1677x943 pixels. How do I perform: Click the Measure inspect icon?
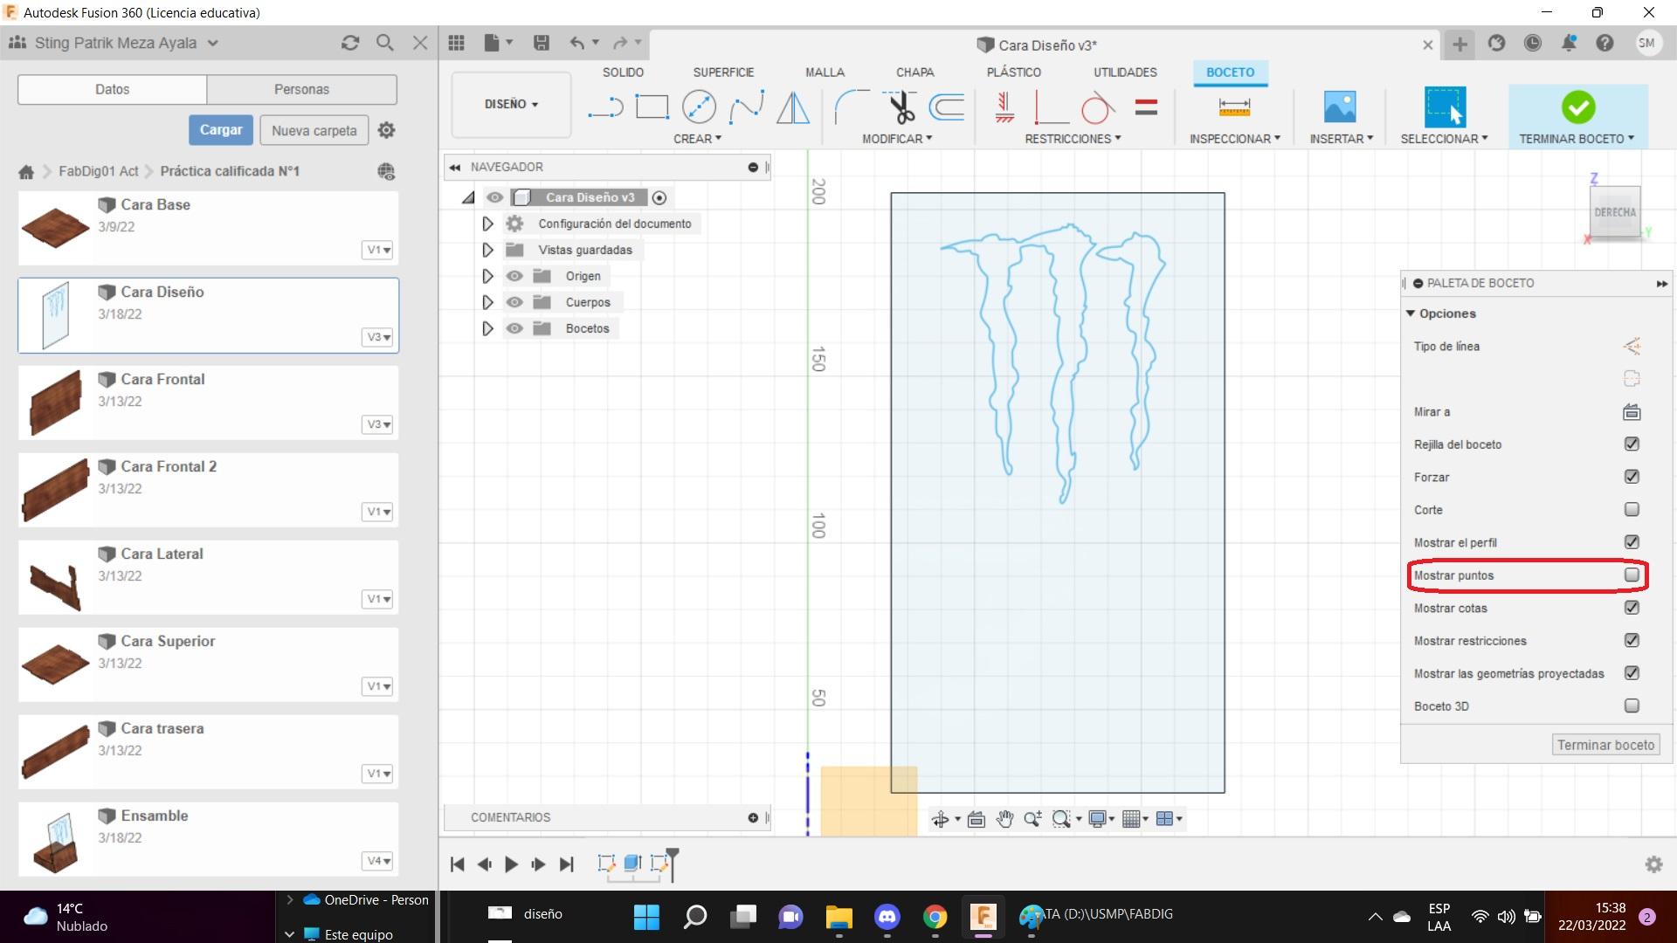1233,107
